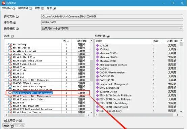Open the 网络许可 menu
The image size is (187, 129).
tap(25, 8)
